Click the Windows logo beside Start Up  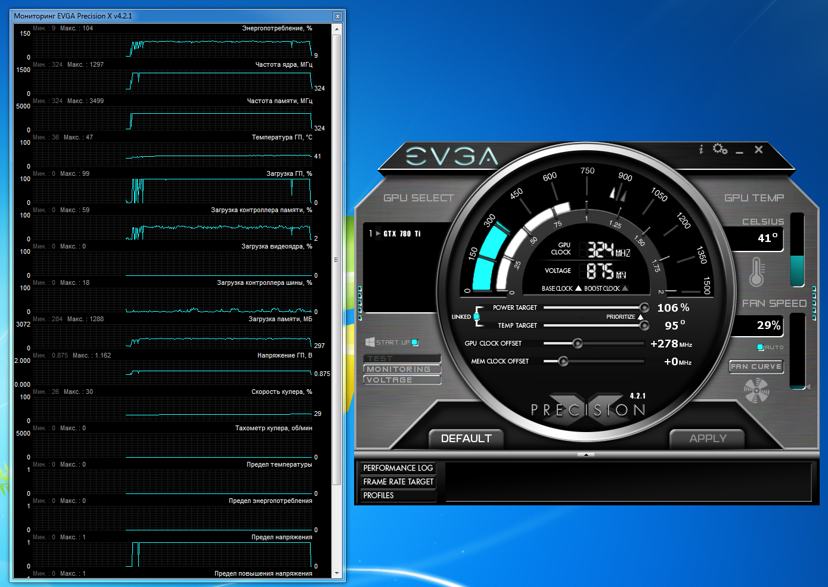pos(370,342)
